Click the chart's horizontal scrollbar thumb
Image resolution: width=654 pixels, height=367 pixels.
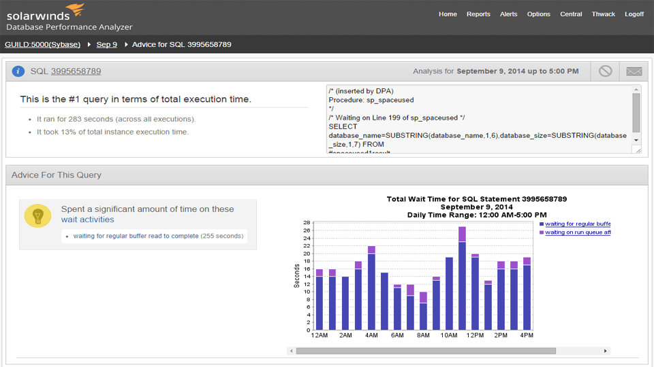coord(426,351)
